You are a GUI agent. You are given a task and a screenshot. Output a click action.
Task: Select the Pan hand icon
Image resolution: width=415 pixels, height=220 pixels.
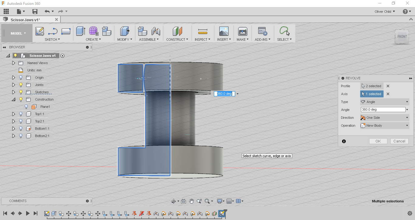[x=191, y=201]
